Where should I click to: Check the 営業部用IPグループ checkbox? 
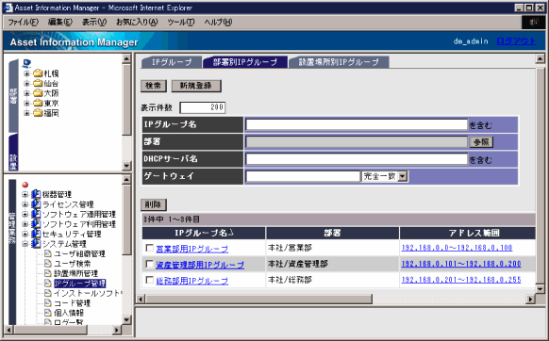[x=149, y=248]
